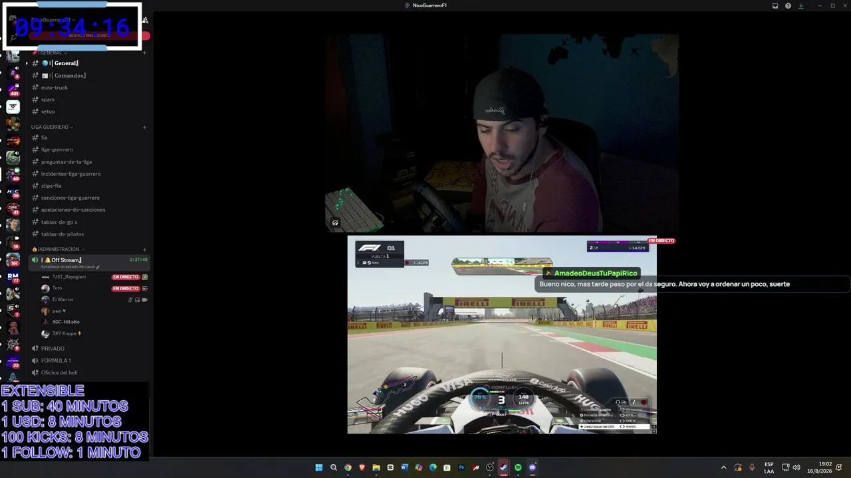Open Brave browser from taskbar

[362, 467]
